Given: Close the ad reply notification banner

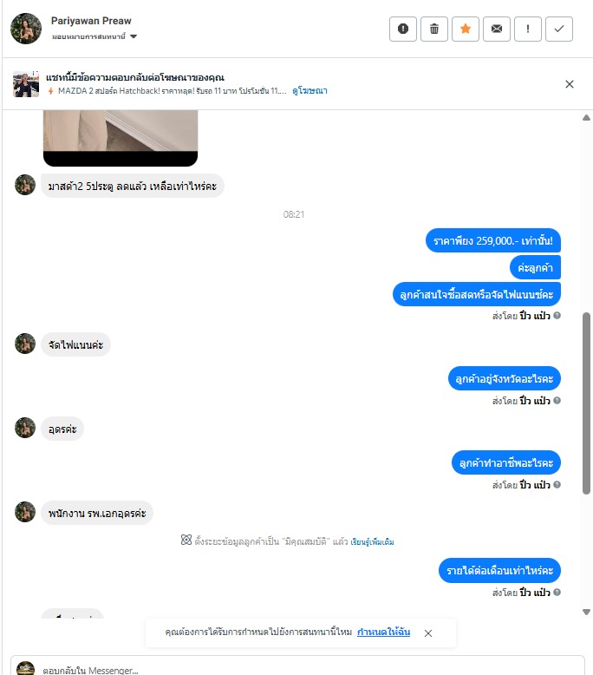Looking at the screenshot, I should [570, 84].
